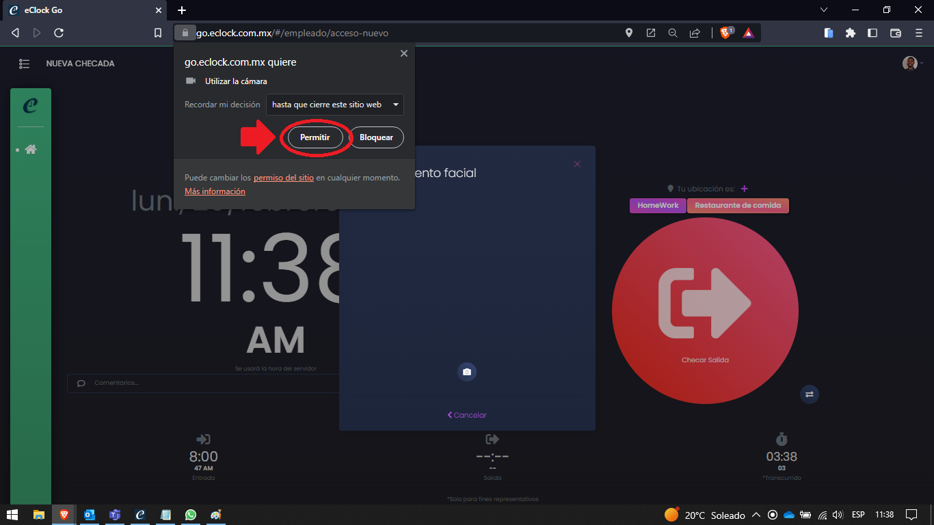Bookmark this page with the bookmark icon
Image resolution: width=934 pixels, height=525 pixels.
[x=158, y=33]
